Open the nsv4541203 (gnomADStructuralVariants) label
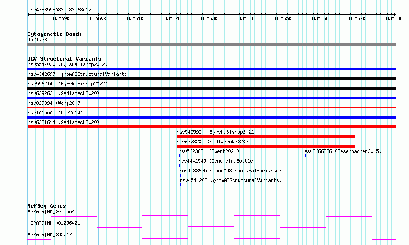409x245 pixels. (231, 180)
